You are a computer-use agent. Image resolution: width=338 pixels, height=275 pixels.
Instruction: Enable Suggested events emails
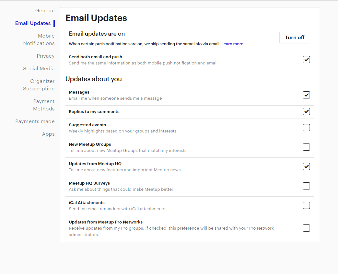[306, 128]
